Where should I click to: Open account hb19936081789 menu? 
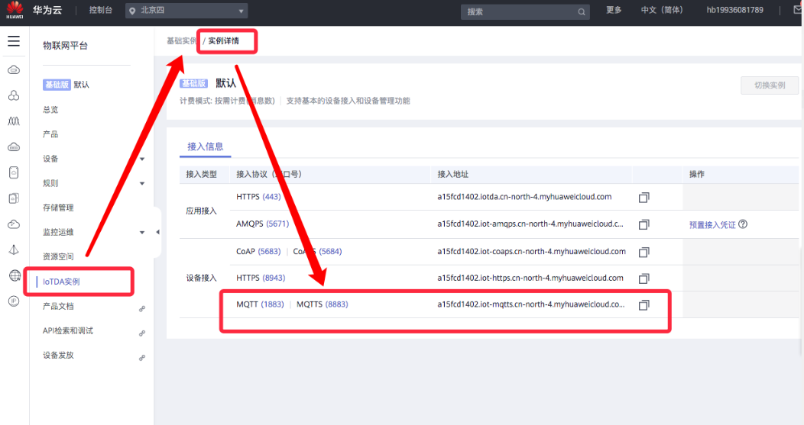[x=734, y=10]
